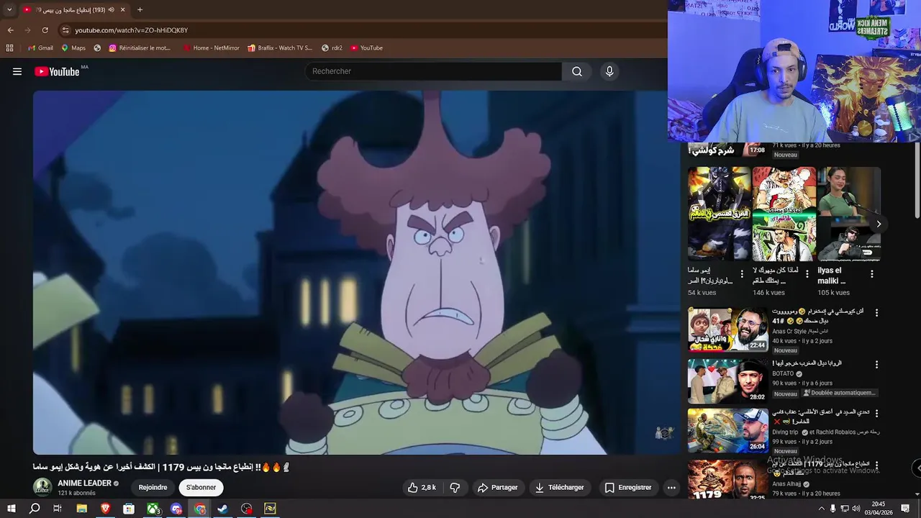
Task: Open ANIME LEADER channel name link
Action: (x=84, y=483)
